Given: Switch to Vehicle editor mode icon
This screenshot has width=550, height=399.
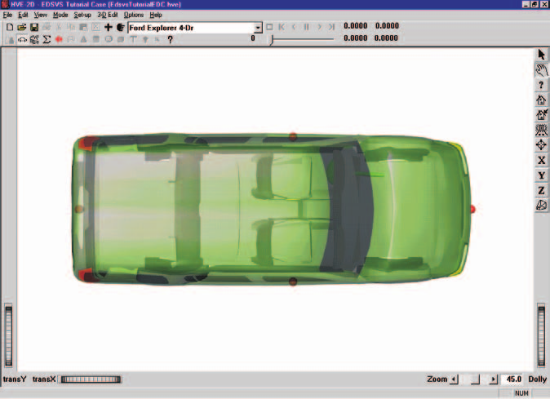Looking at the screenshot, I should [22, 40].
